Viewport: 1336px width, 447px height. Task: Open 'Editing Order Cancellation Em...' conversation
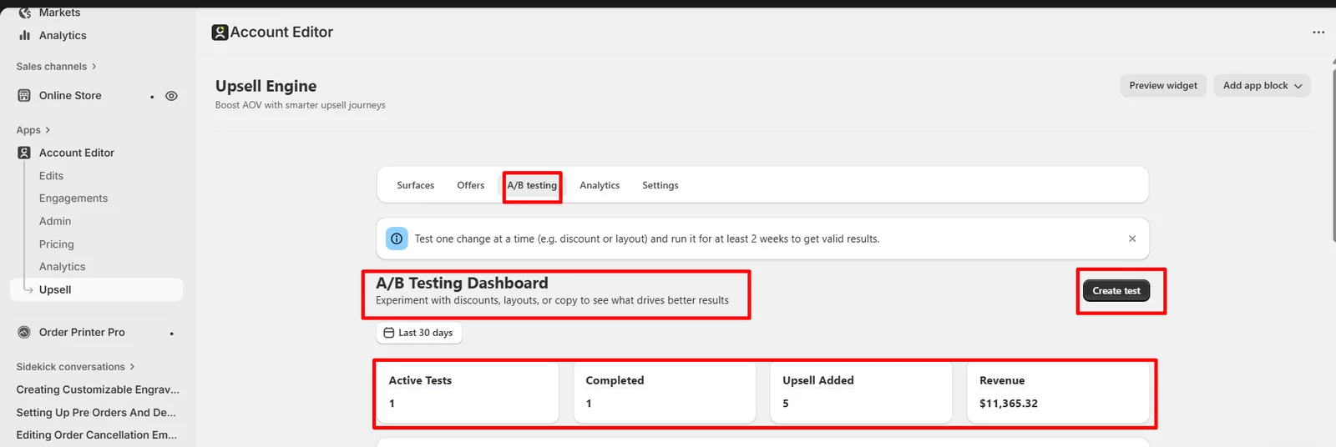tap(96, 435)
